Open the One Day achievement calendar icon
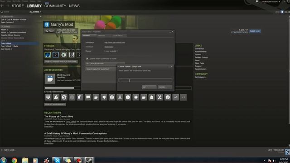Image resolution: width=290 pixels, height=163 pixels. coord(50,79)
